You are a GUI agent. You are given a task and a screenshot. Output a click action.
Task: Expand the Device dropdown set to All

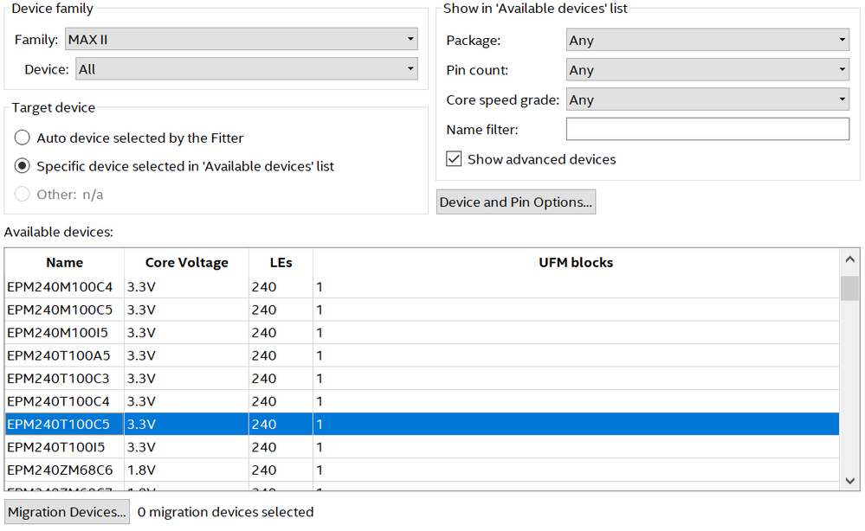click(x=246, y=69)
